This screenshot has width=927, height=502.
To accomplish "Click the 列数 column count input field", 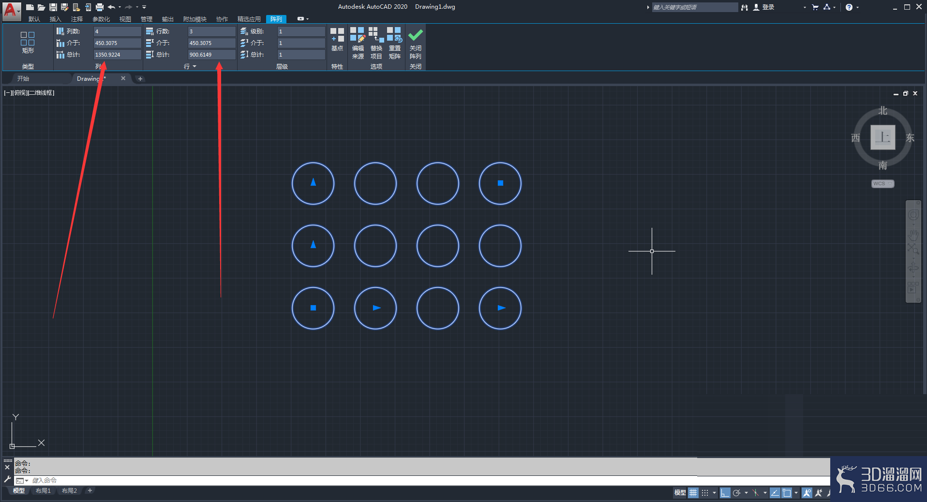I will (118, 31).
